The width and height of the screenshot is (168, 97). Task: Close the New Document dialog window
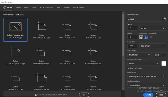pyautogui.click(x=166, y=2)
